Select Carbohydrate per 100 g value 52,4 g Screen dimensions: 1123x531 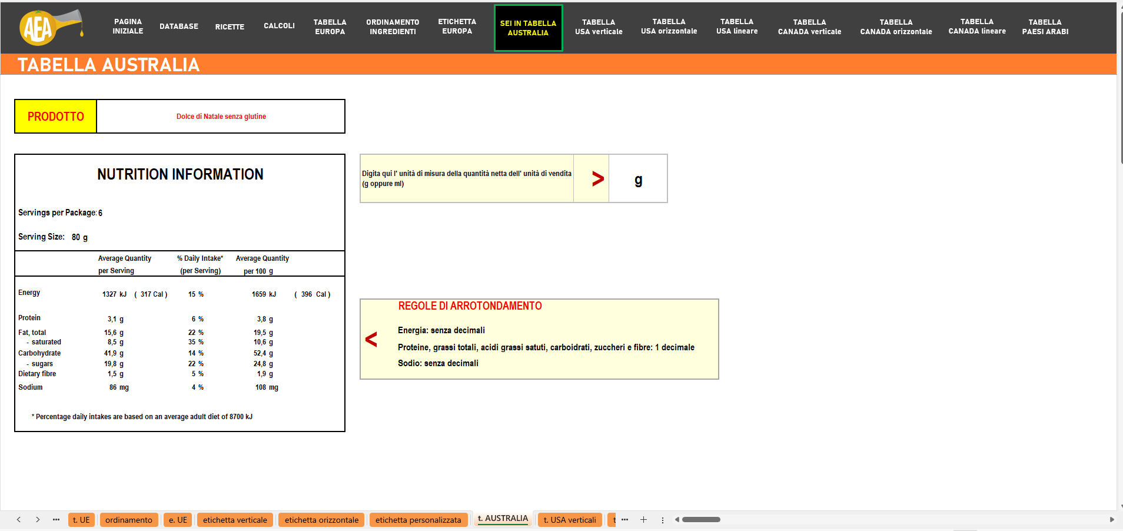[263, 353]
